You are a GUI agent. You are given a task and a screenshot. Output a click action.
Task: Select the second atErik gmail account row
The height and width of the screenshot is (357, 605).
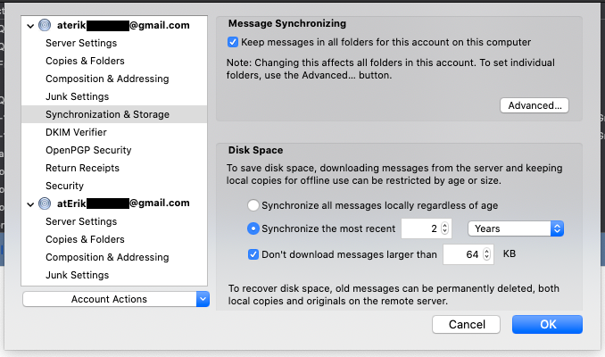click(x=114, y=203)
